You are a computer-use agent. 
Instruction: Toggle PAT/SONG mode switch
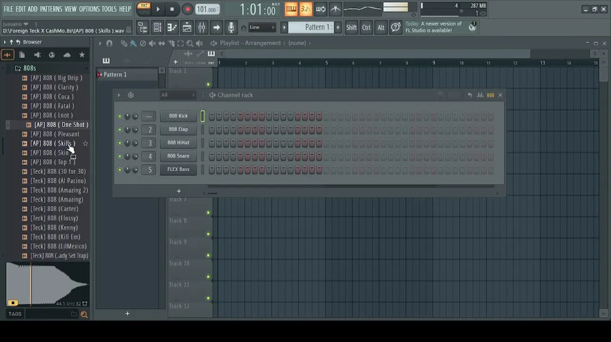coord(143,9)
